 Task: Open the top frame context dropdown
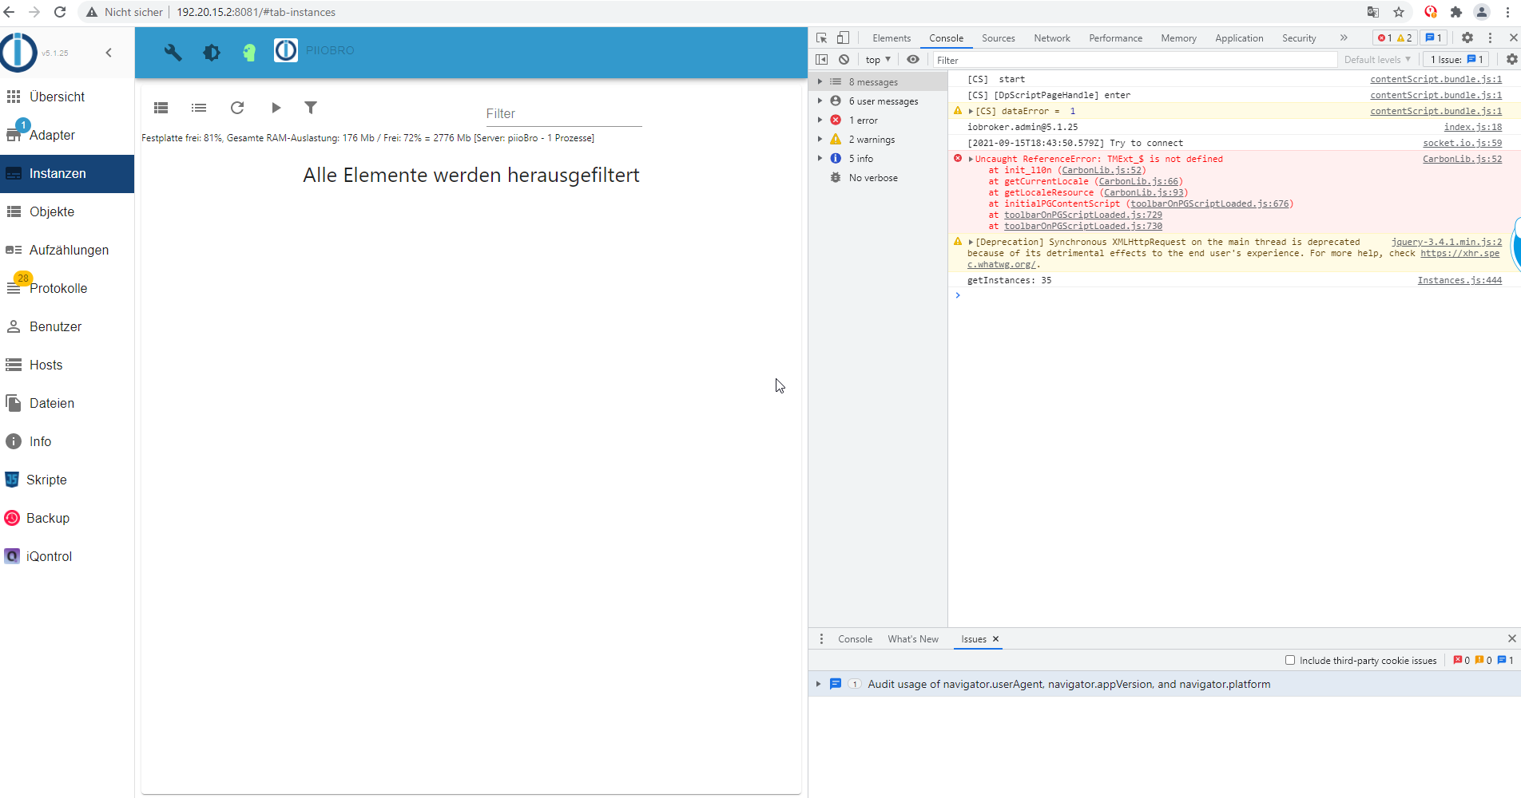[x=876, y=59]
